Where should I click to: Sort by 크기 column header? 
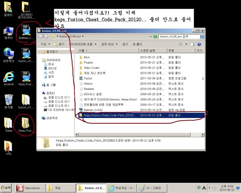click(200, 51)
